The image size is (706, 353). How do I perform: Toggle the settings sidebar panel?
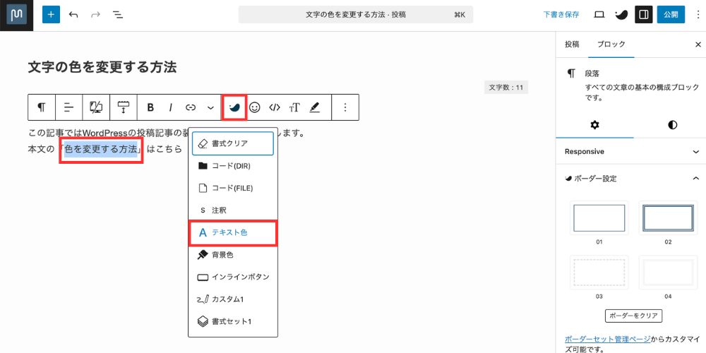[643, 14]
